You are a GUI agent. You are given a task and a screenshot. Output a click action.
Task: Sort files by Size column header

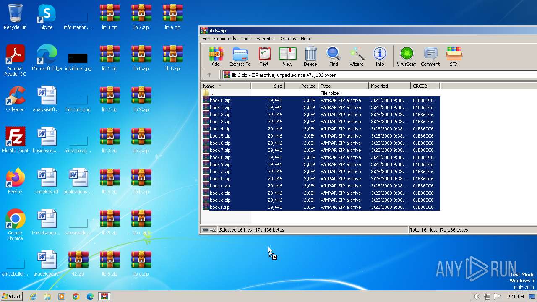pos(268,86)
